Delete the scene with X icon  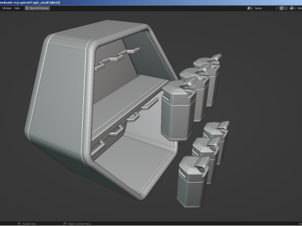(x=286, y=8)
